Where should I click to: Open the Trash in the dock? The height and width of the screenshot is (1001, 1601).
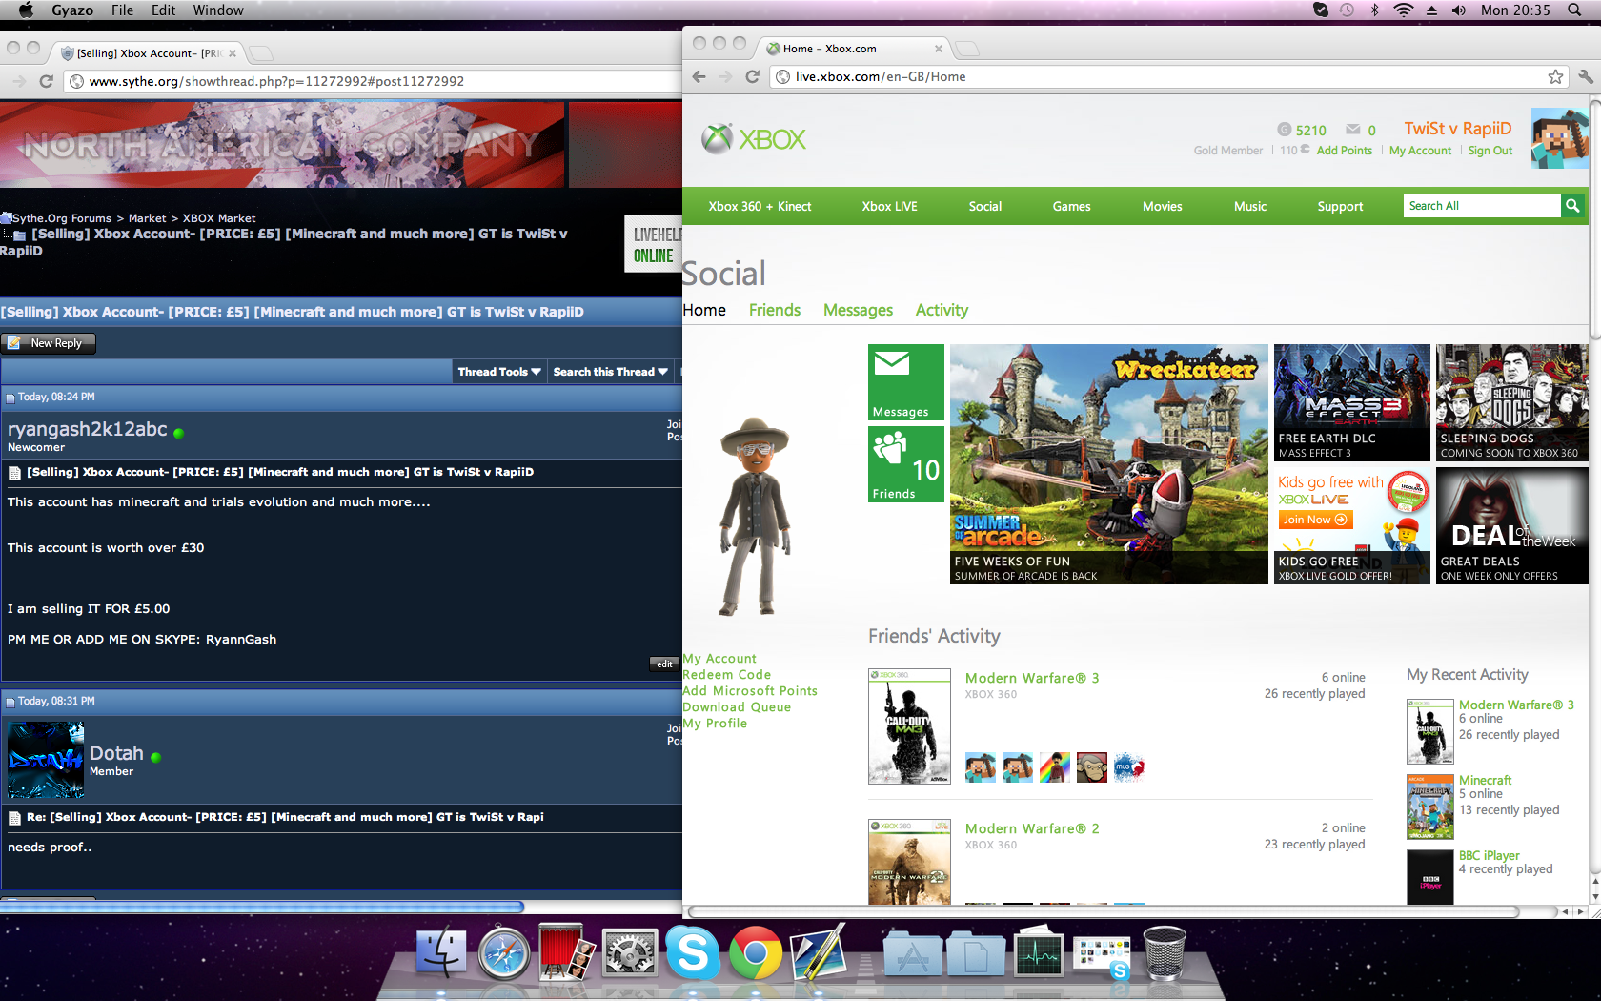pos(1164,952)
